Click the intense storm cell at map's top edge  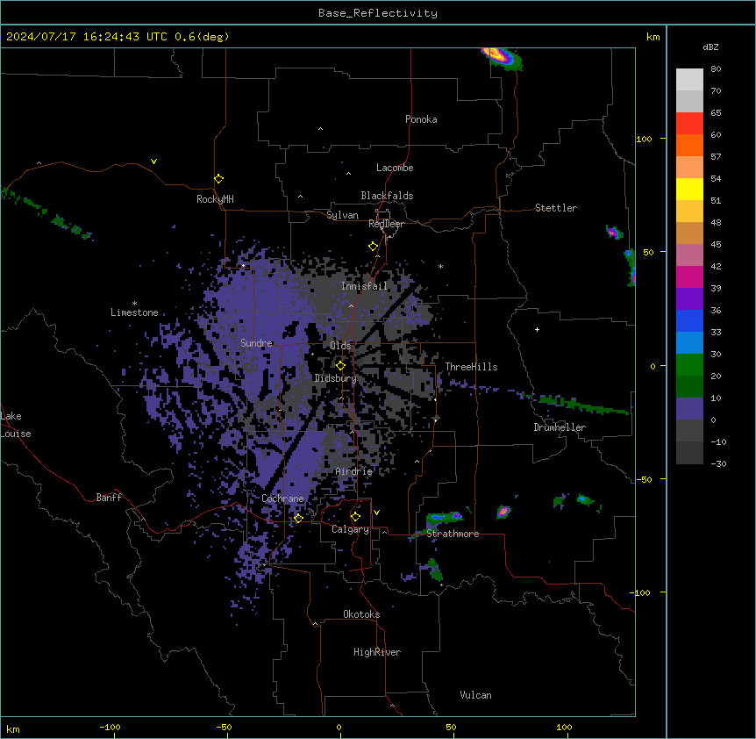click(502, 58)
